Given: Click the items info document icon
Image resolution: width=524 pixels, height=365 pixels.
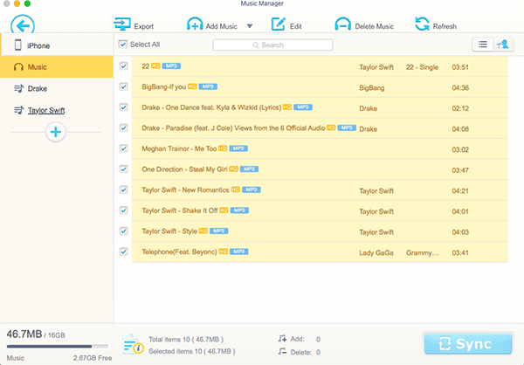Looking at the screenshot, I should point(133,344).
